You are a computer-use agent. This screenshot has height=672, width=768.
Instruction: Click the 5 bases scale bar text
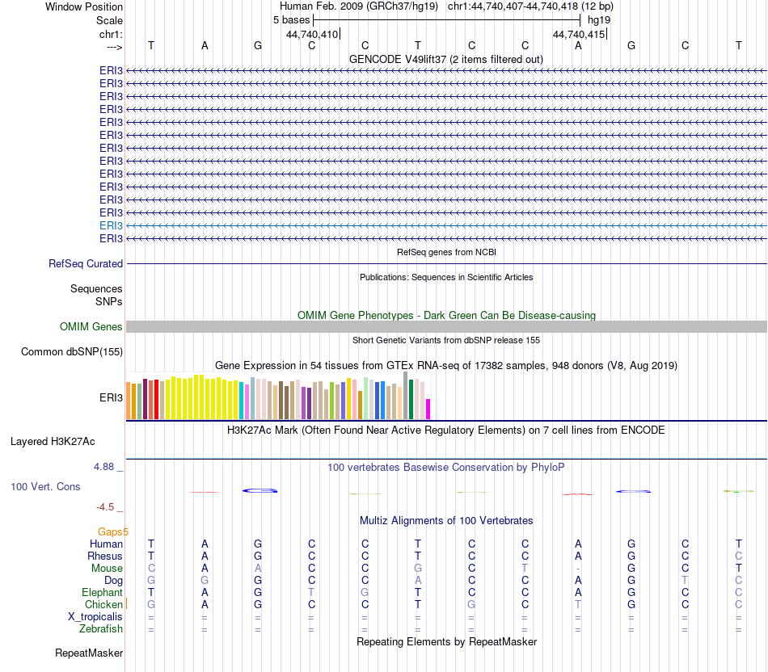pyautogui.click(x=291, y=20)
